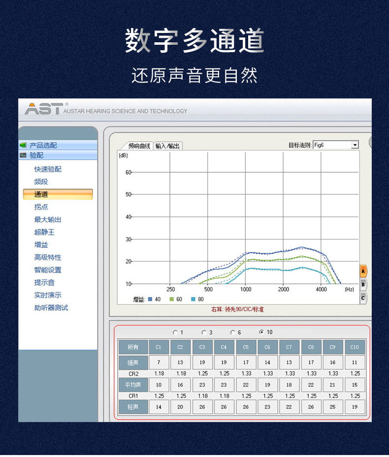Select the highlighted 通道 item

pos(58,194)
